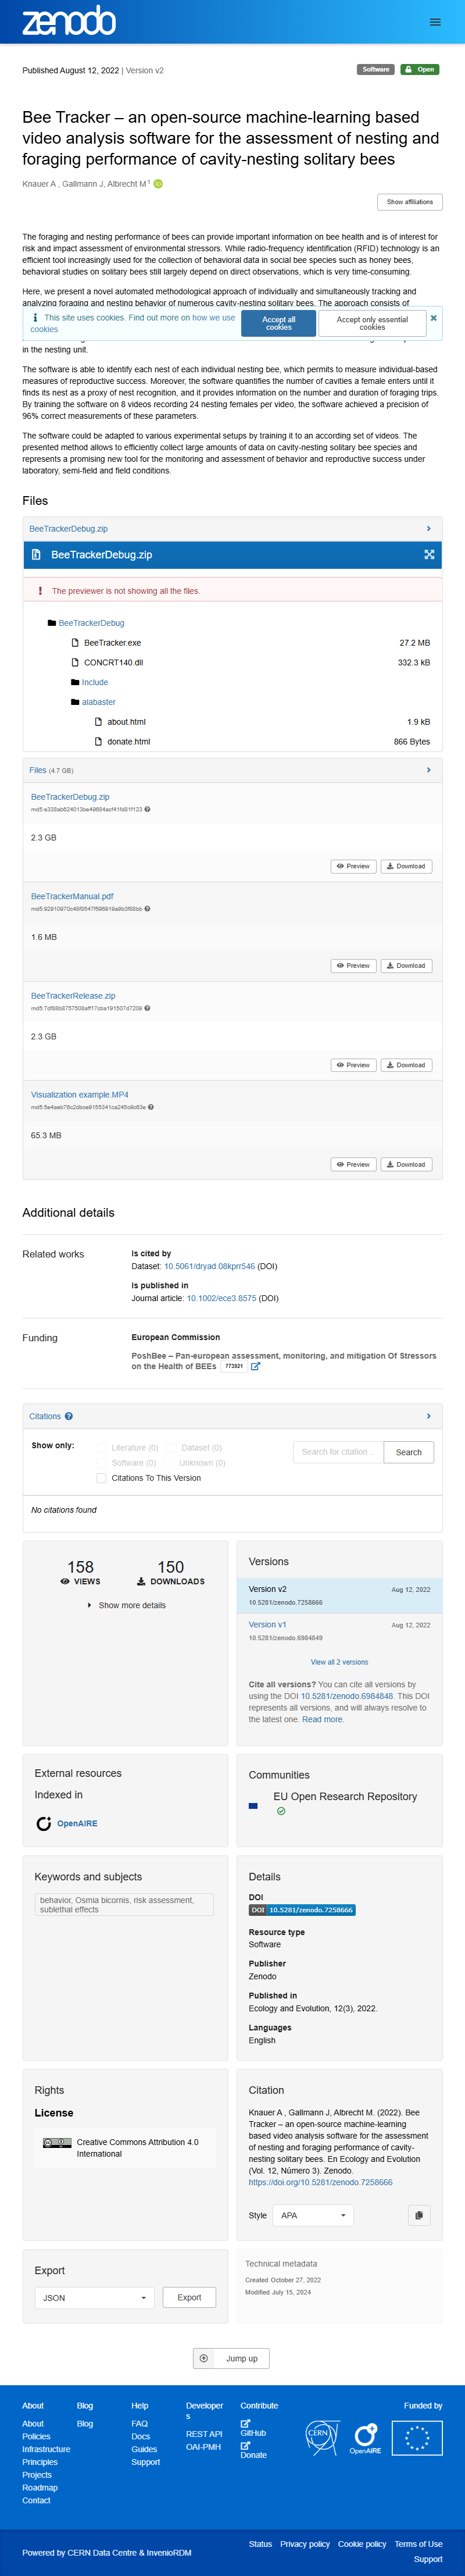Dismiss the cookie notice with the X

coord(433,318)
